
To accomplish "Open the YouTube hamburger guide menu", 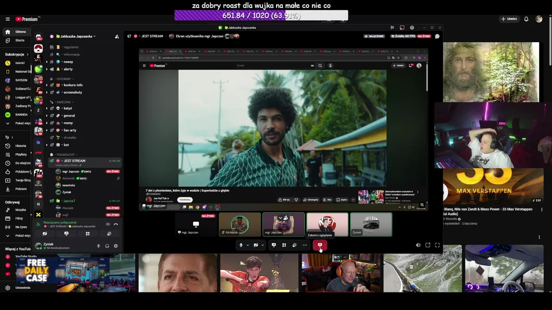I will [7, 19].
